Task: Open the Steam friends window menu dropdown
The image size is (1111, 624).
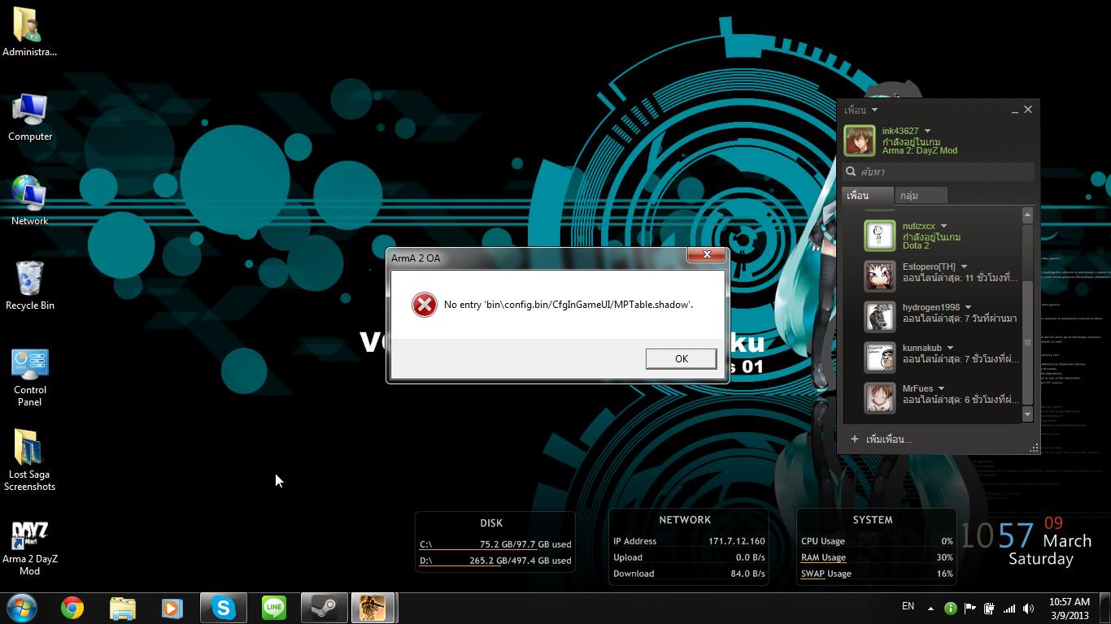Action: pos(874,110)
